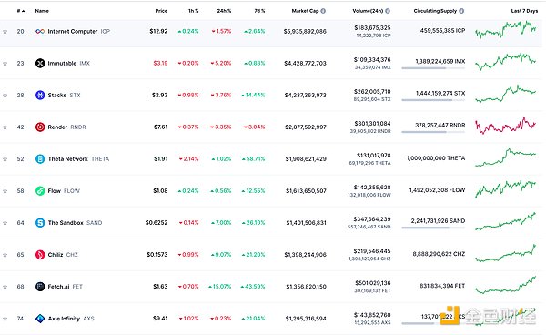Screen dimensions: 546x335
Task: Click the Flow green logo icon
Action: tap(40, 191)
